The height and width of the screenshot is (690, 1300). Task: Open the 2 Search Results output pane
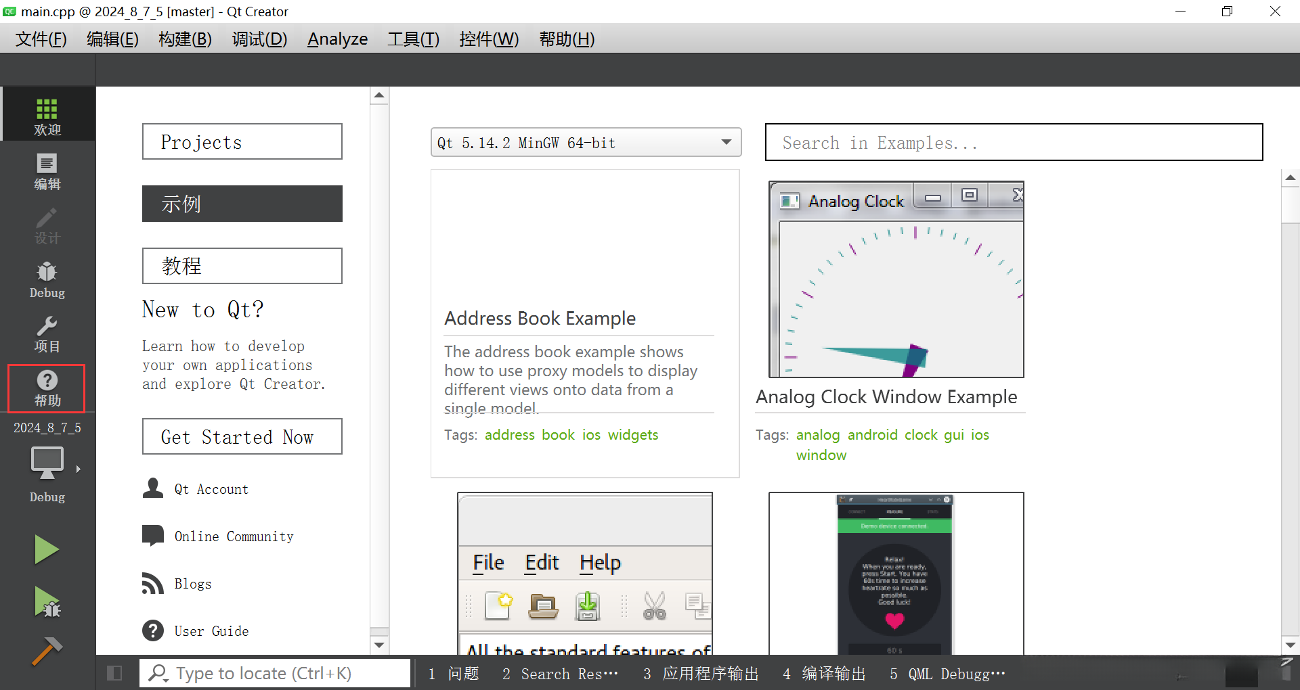561,674
